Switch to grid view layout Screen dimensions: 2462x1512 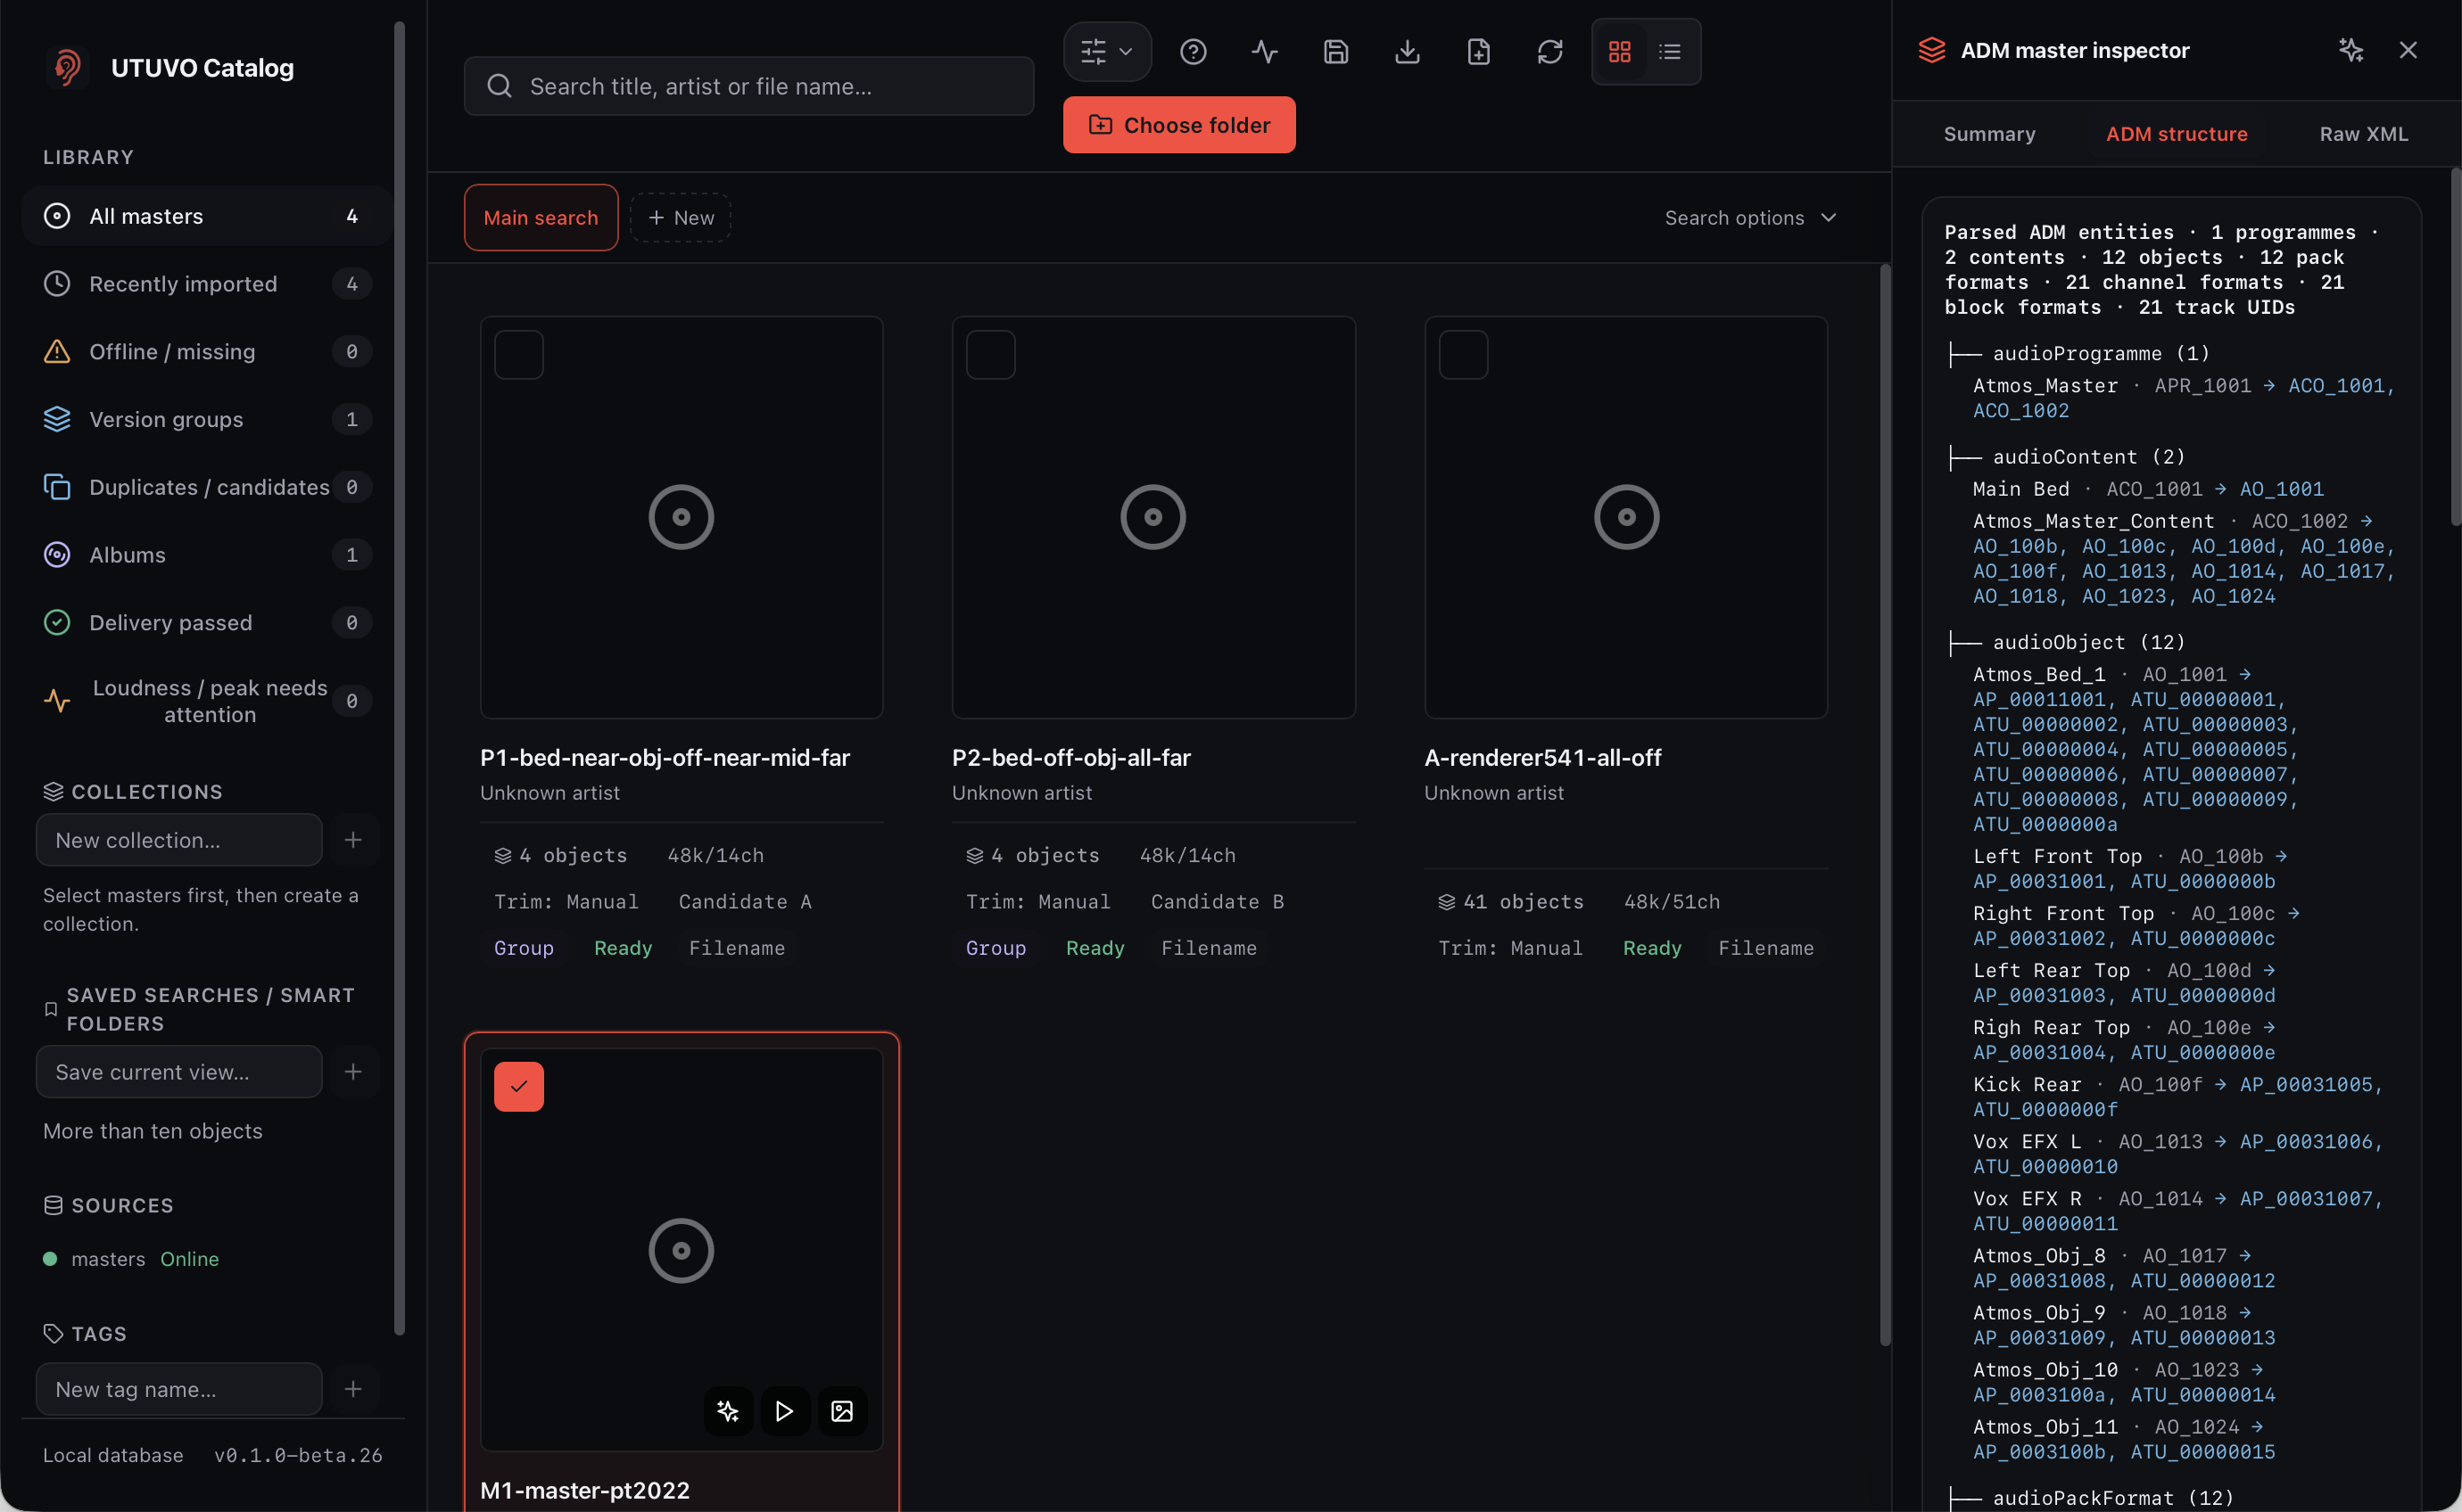[x=1620, y=52]
